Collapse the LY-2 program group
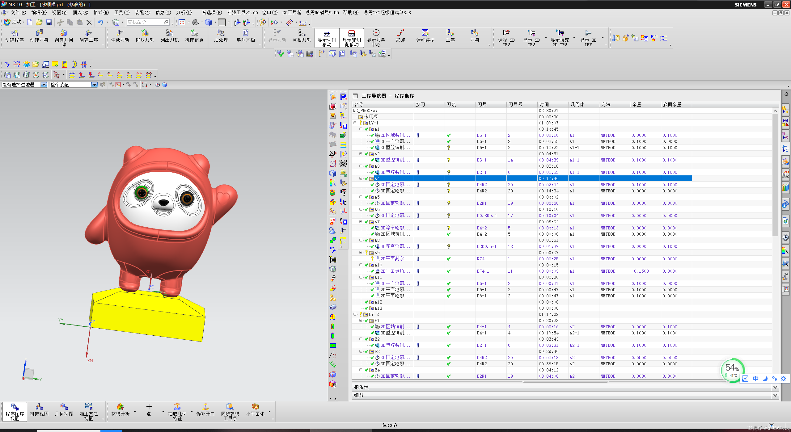 pos(355,314)
